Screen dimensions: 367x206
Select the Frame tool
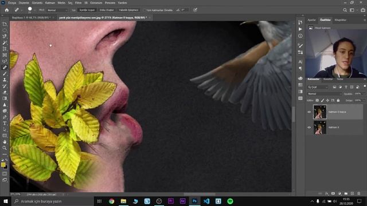coord(5,55)
